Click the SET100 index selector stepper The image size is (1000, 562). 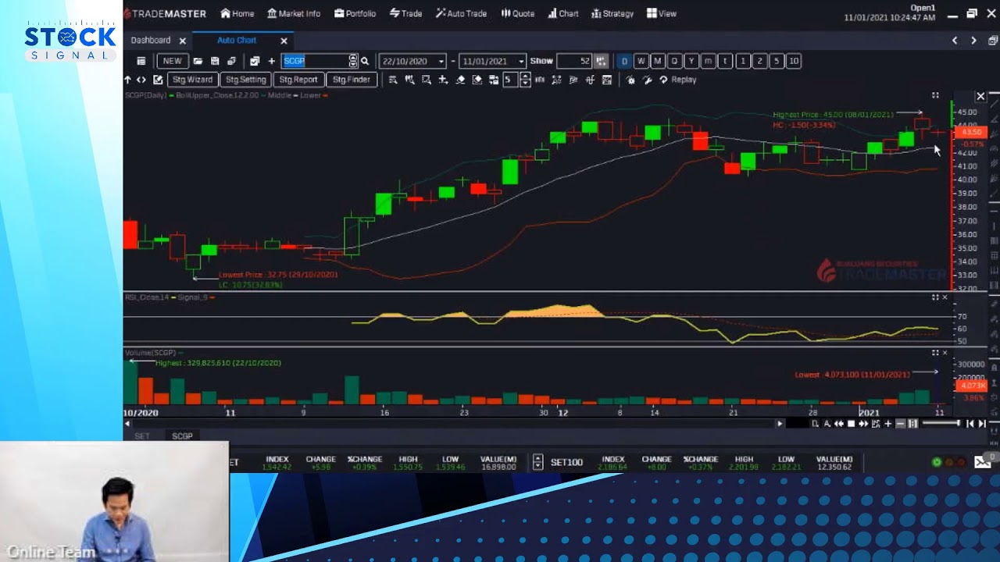click(537, 462)
